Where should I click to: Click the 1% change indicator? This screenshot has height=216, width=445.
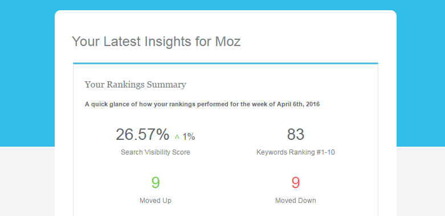coord(189,137)
